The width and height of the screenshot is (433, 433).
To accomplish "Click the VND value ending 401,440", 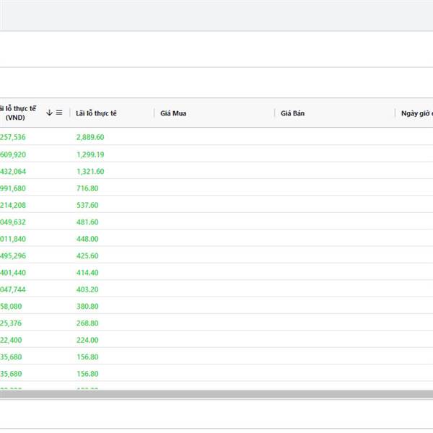I will (x=13, y=273).
